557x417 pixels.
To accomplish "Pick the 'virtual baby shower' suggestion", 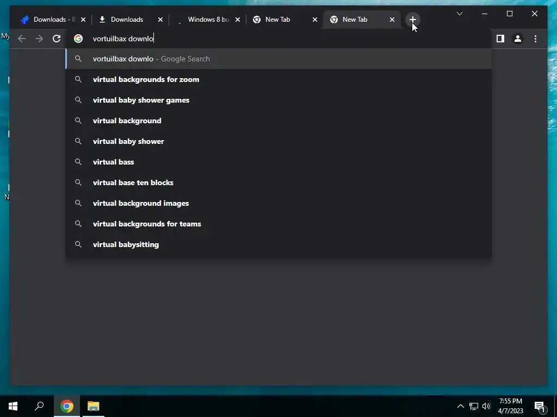I will [279, 141].
